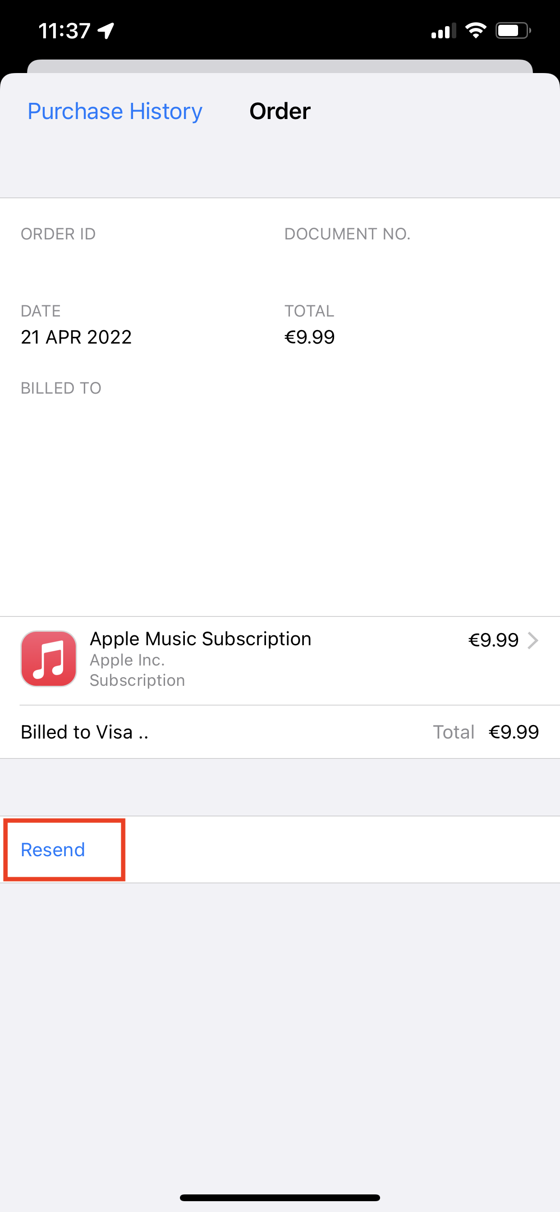Tap the Wi-Fi icon in the status bar
Viewport: 560px width, 1212px height.
476,30
